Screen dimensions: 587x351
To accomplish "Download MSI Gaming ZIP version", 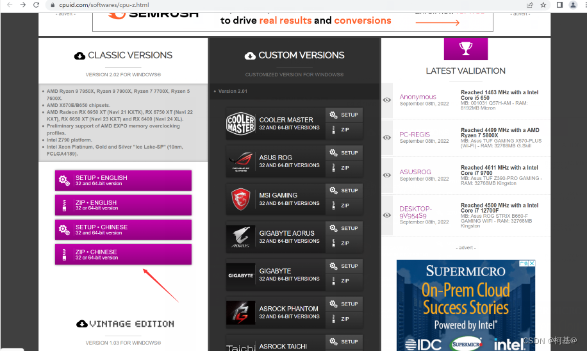I will click(344, 206).
